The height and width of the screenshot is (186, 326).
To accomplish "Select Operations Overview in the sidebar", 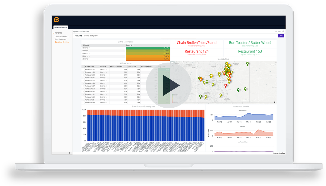I will (x=62, y=42).
